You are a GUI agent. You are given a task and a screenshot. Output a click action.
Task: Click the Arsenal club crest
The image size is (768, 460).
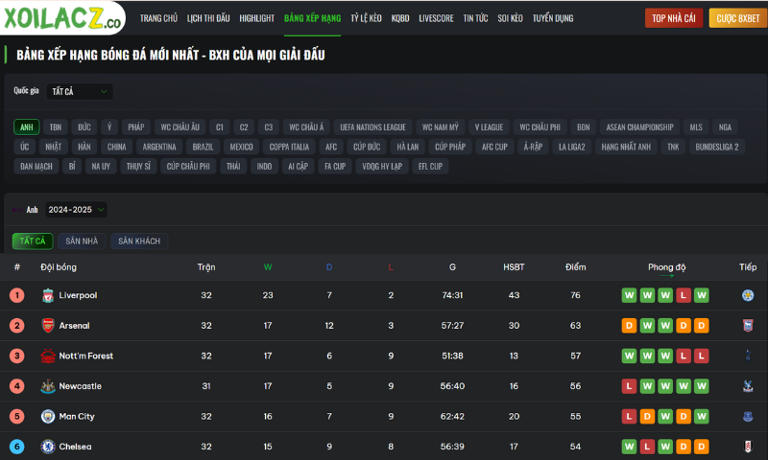click(47, 326)
